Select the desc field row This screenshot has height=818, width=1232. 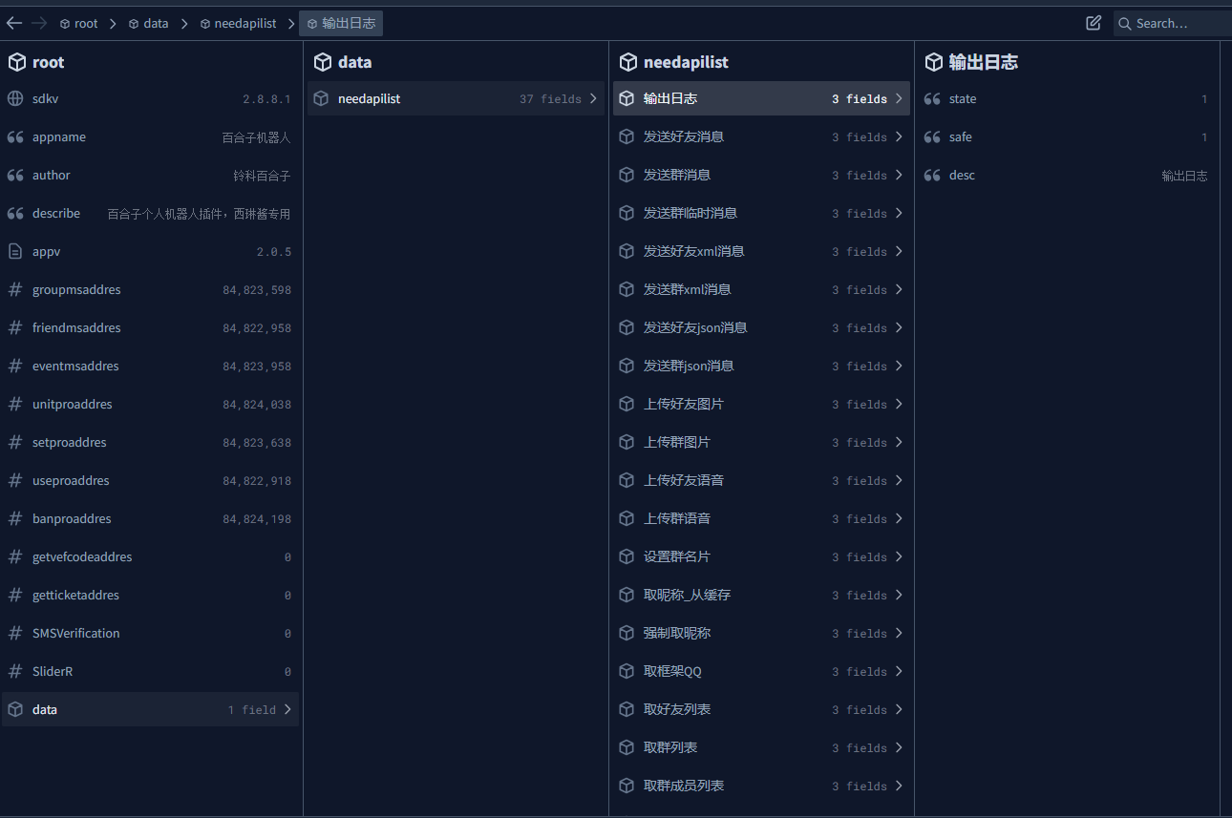point(1066,175)
